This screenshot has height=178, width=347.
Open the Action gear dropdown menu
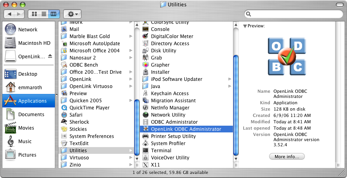72,14
